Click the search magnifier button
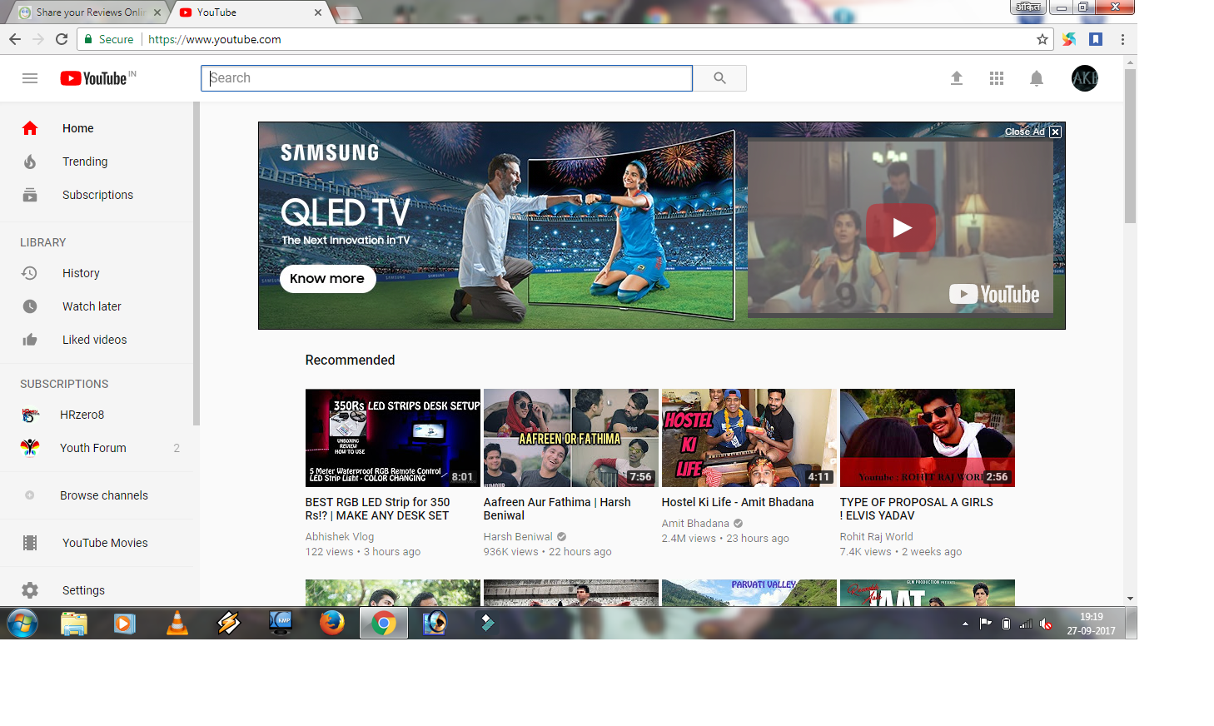 (719, 78)
